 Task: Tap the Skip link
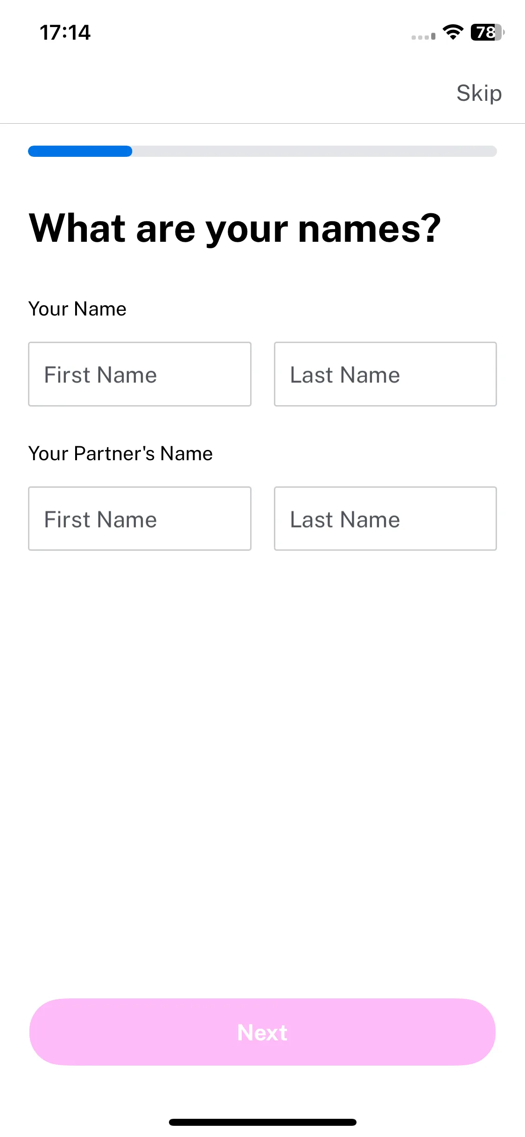click(479, 93)
